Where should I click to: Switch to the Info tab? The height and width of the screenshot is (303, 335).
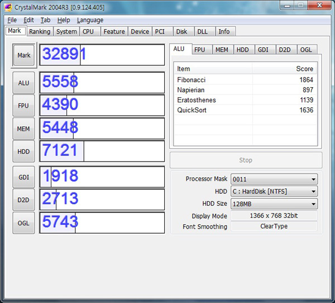(x=226, y=31)
